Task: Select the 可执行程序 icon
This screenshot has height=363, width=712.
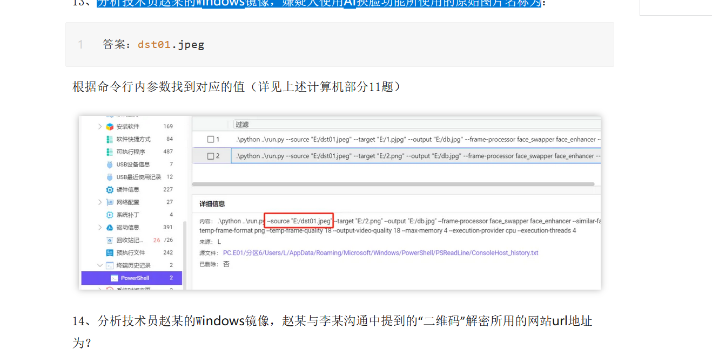Action: pyautogui.click(x=110, y=152)
